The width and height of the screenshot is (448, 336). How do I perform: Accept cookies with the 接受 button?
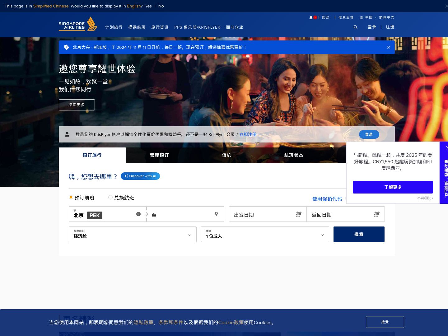point(385,322)
